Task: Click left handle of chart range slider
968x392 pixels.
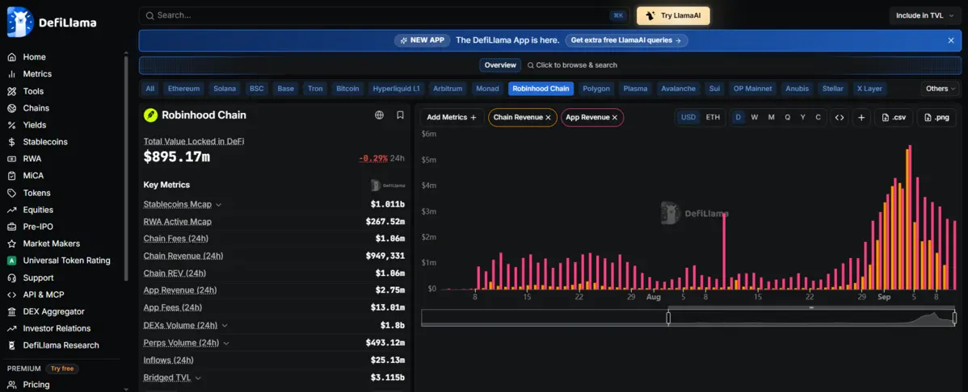Action: pos(668,318)
